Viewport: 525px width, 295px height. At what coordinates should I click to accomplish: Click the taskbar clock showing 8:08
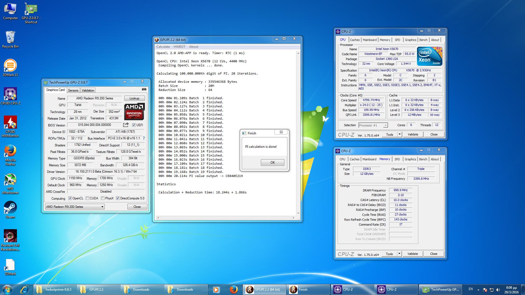tap(511, 290)
